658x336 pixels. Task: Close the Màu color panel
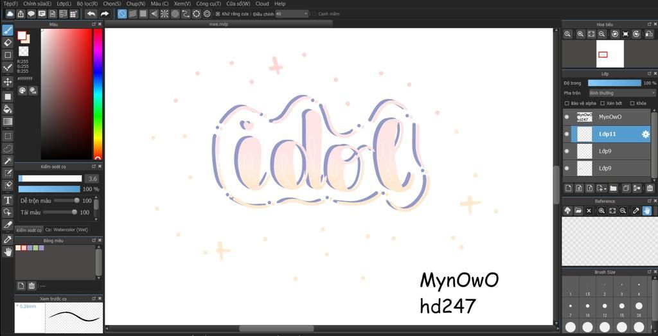[x=100, y=24]
